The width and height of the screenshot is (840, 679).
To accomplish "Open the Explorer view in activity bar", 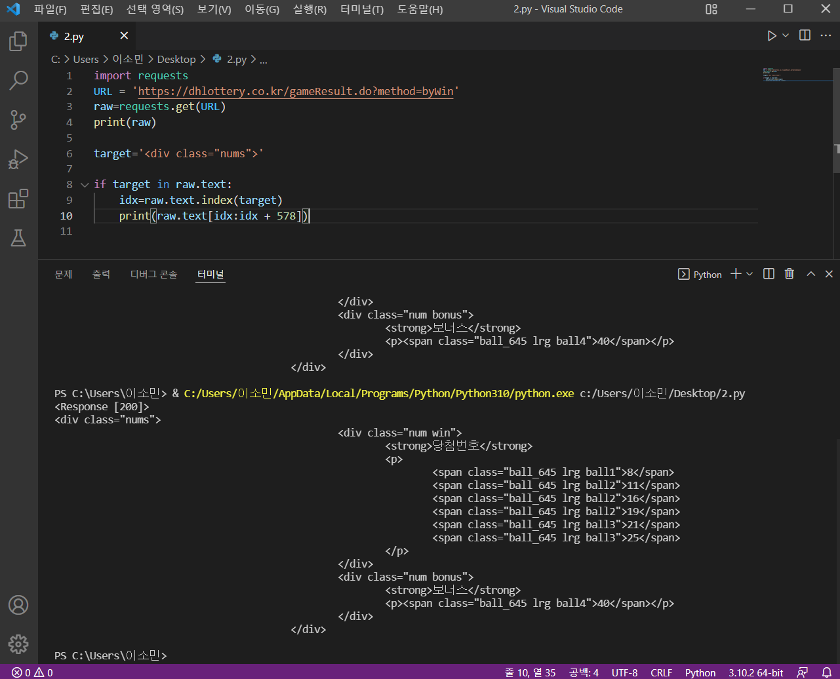I will [x=18, y=41].
